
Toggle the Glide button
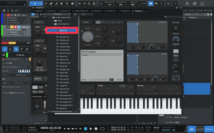point(176,60)
